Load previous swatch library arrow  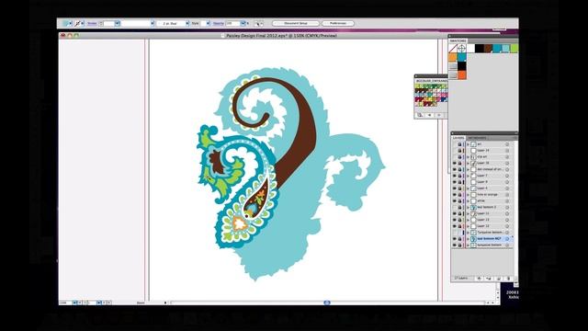429,115
